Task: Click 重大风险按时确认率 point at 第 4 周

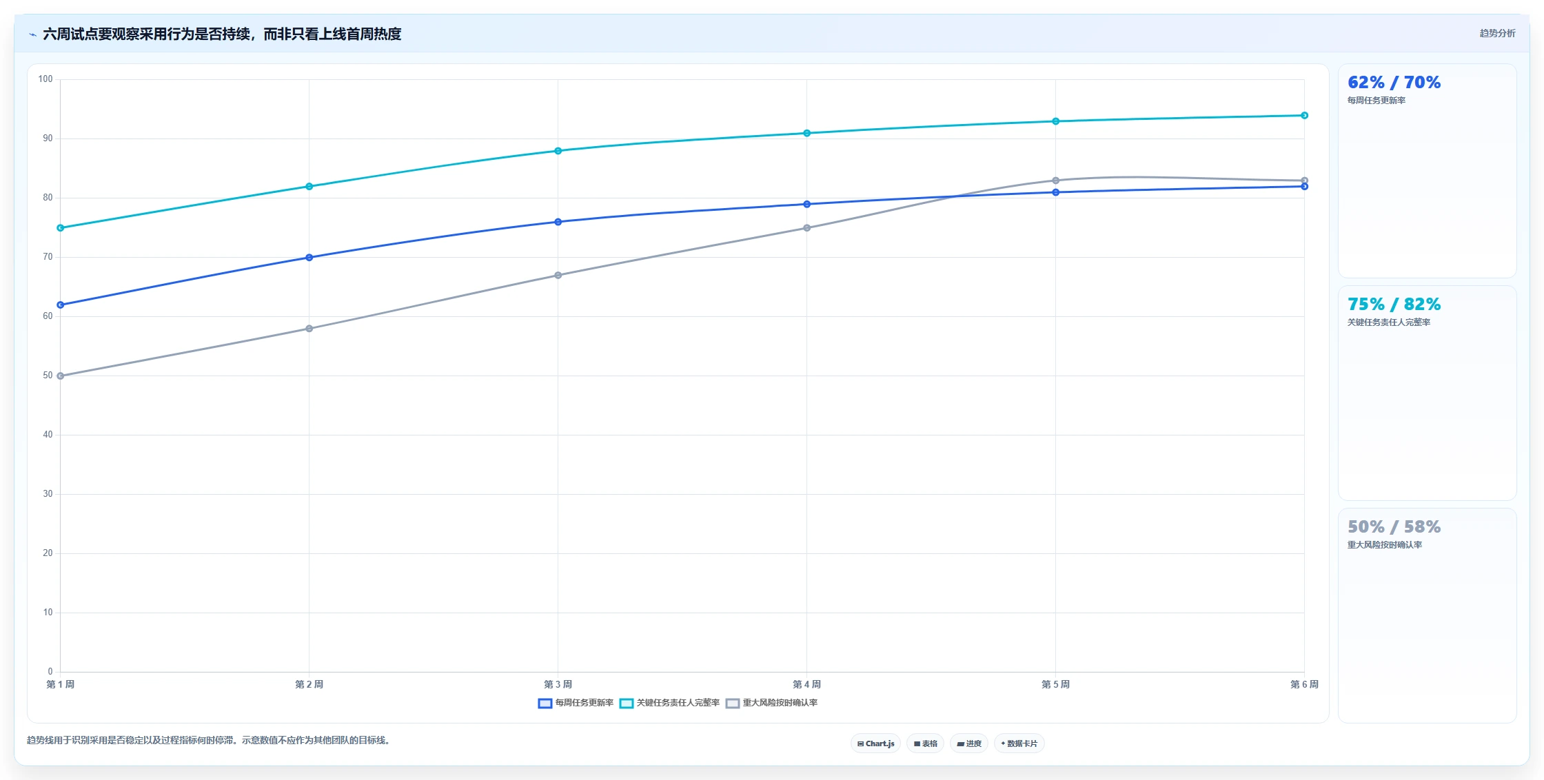Action: point(806,228)
